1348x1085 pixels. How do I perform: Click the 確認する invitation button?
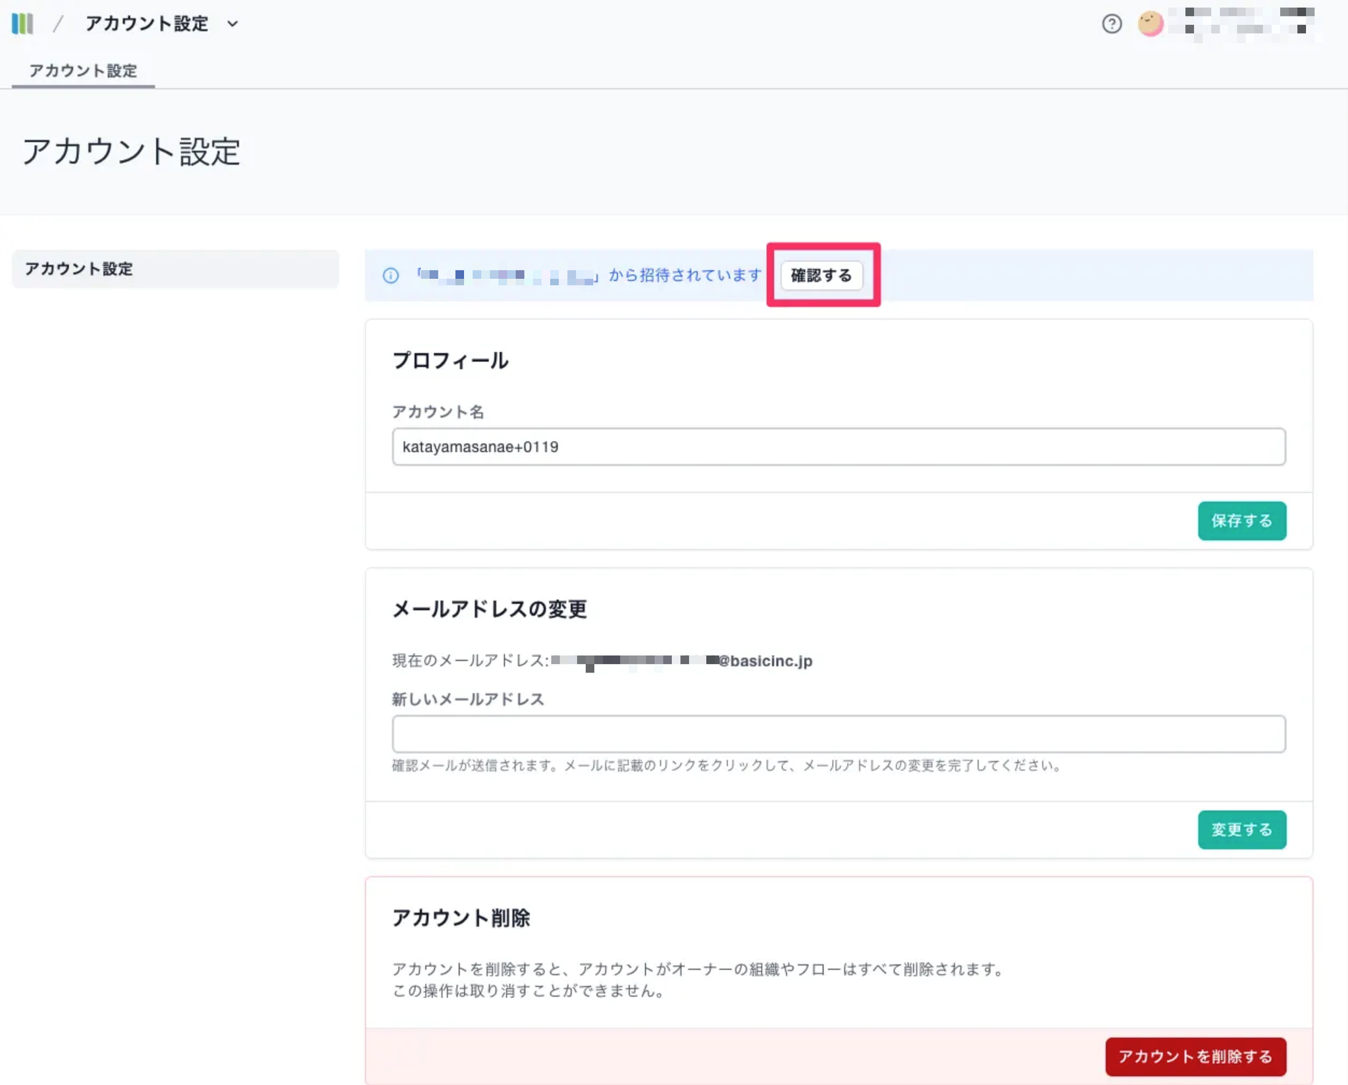coord(821,275)
